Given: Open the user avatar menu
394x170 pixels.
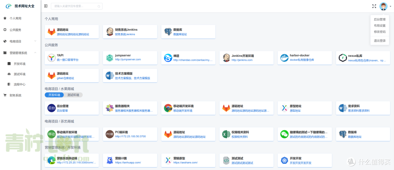Looking at the screenshot, I should (383, 6).
